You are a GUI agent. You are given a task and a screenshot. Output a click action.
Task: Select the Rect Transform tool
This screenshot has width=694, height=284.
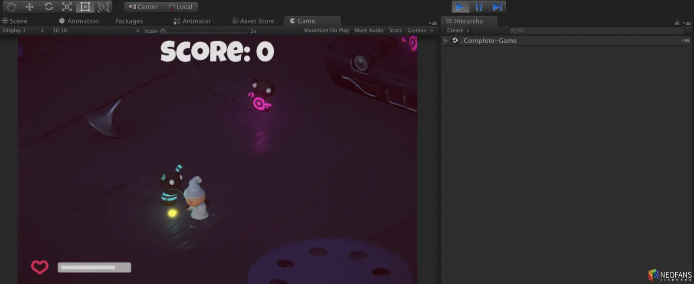point(85,6)
